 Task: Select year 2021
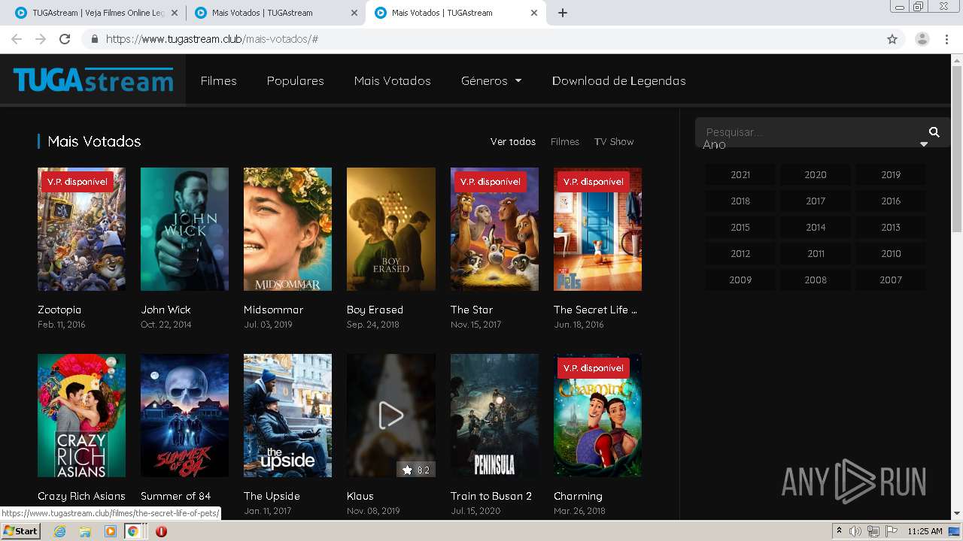pyautogui.click(x=740, y=174)
